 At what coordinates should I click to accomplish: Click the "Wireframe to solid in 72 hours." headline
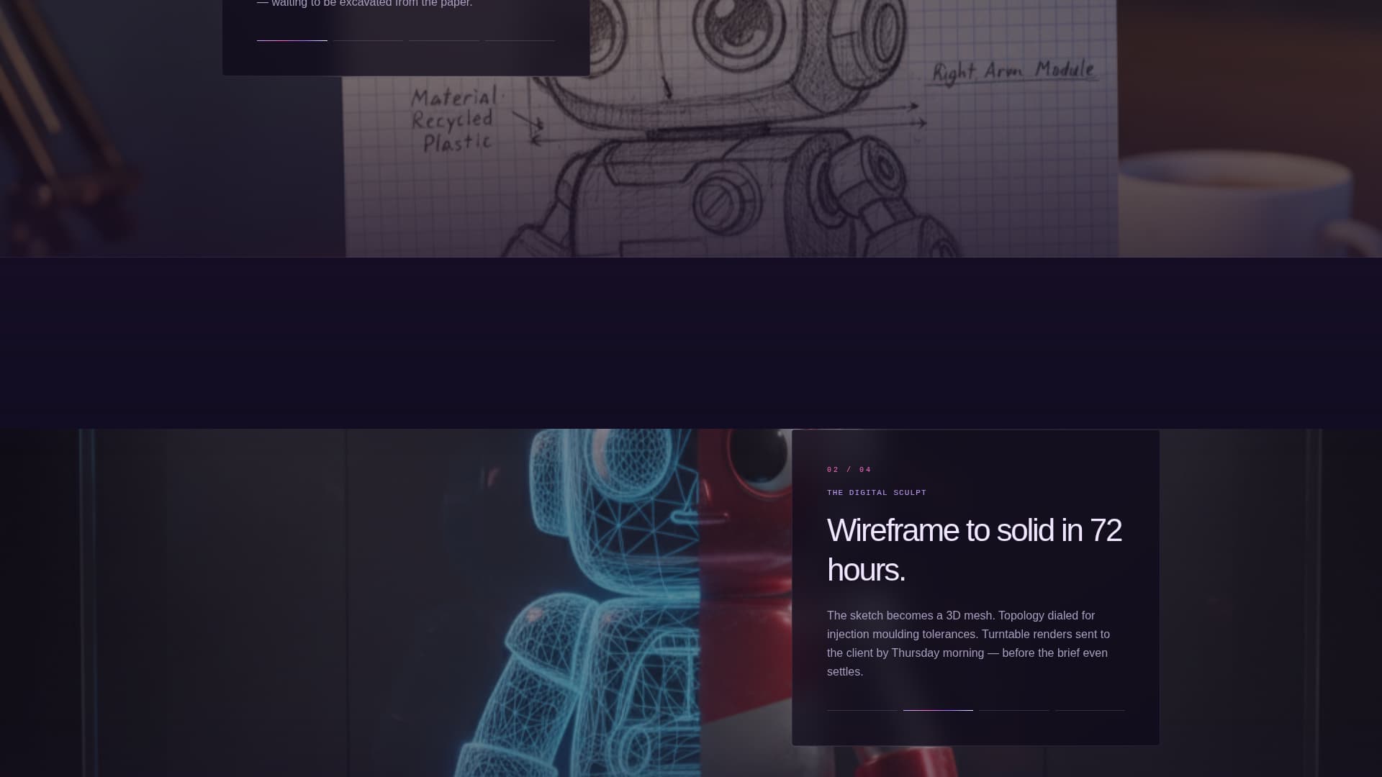tap(974, 550)
